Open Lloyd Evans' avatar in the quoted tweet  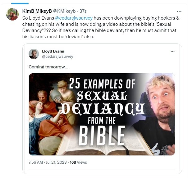34,54
